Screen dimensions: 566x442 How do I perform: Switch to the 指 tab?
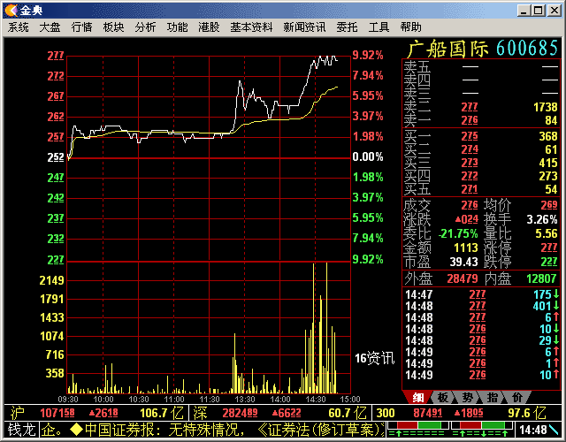point(493,397)
